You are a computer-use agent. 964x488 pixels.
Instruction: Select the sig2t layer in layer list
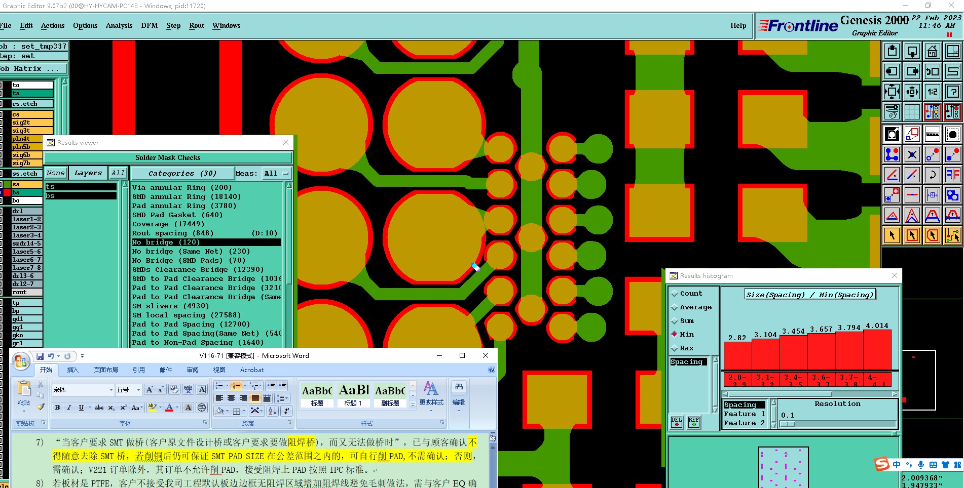(x=32, y=123)
